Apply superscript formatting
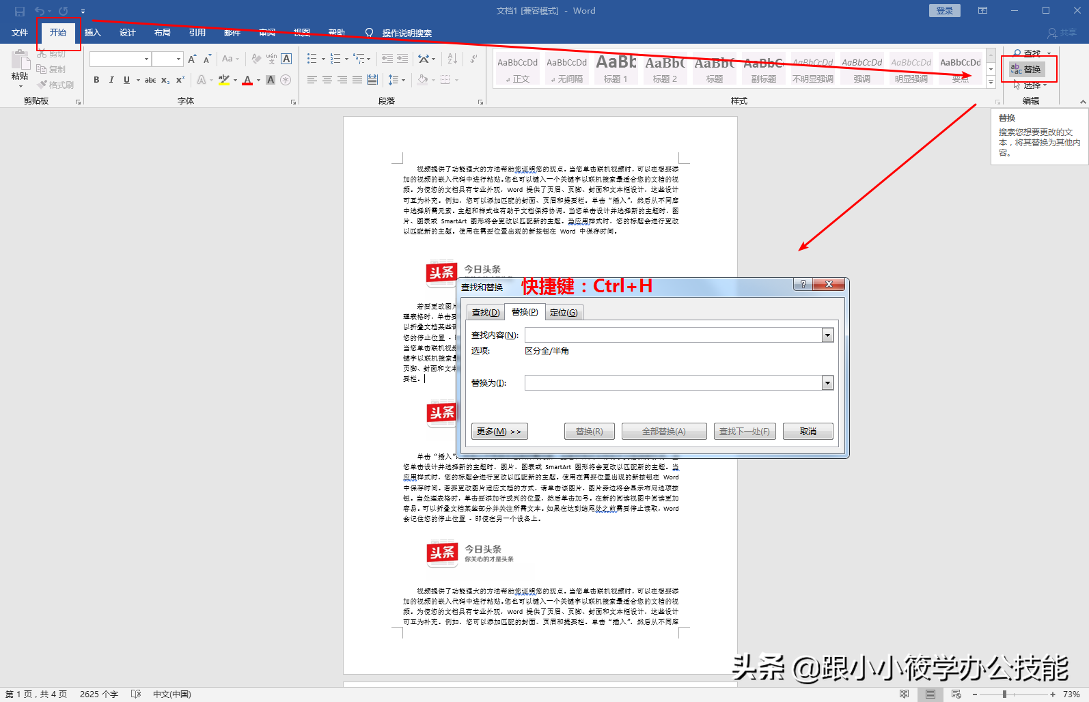This screenshot has height=702, width=1089. coord(180,80)
